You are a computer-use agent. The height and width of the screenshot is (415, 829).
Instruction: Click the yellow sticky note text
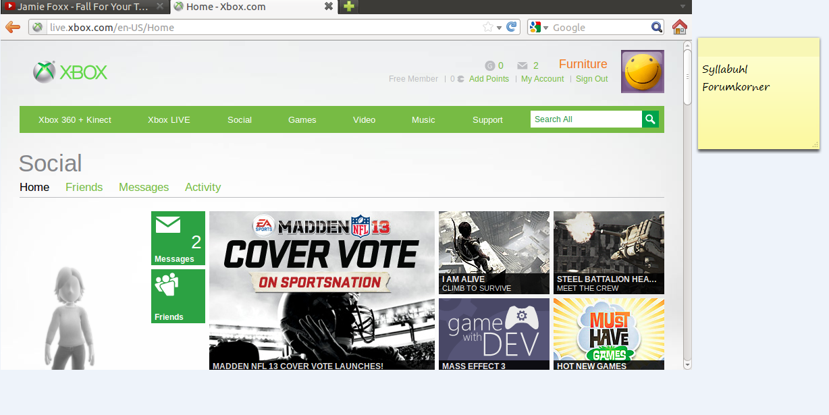(x=736, y=78)
